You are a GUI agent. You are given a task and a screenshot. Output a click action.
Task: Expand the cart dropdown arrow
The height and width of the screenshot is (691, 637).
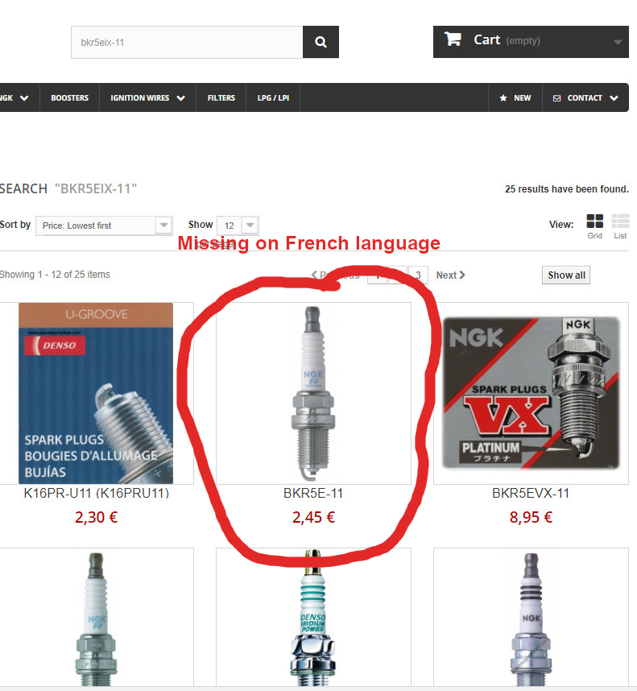pos(618,42)
